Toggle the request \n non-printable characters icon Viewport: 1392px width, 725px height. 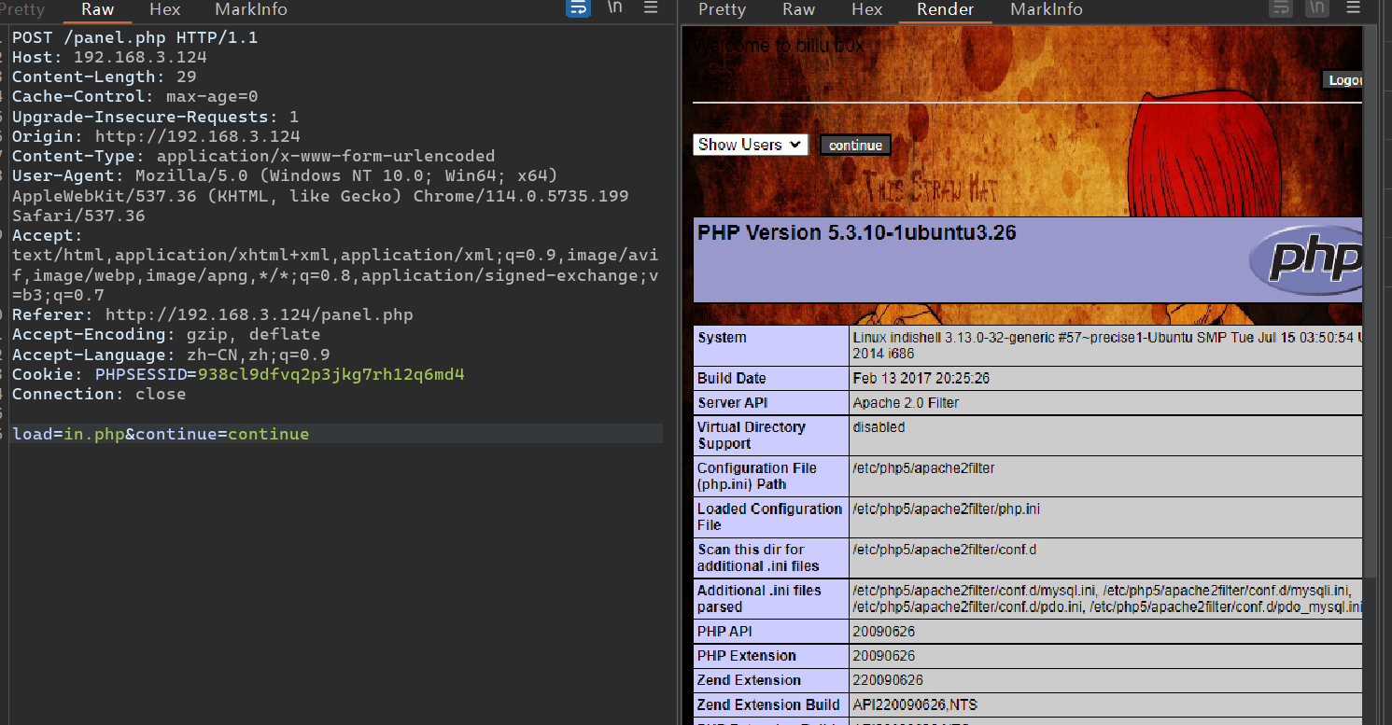coord(615,8)
